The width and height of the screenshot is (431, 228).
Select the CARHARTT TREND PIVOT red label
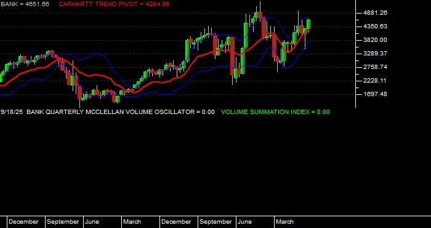(114, 4)
